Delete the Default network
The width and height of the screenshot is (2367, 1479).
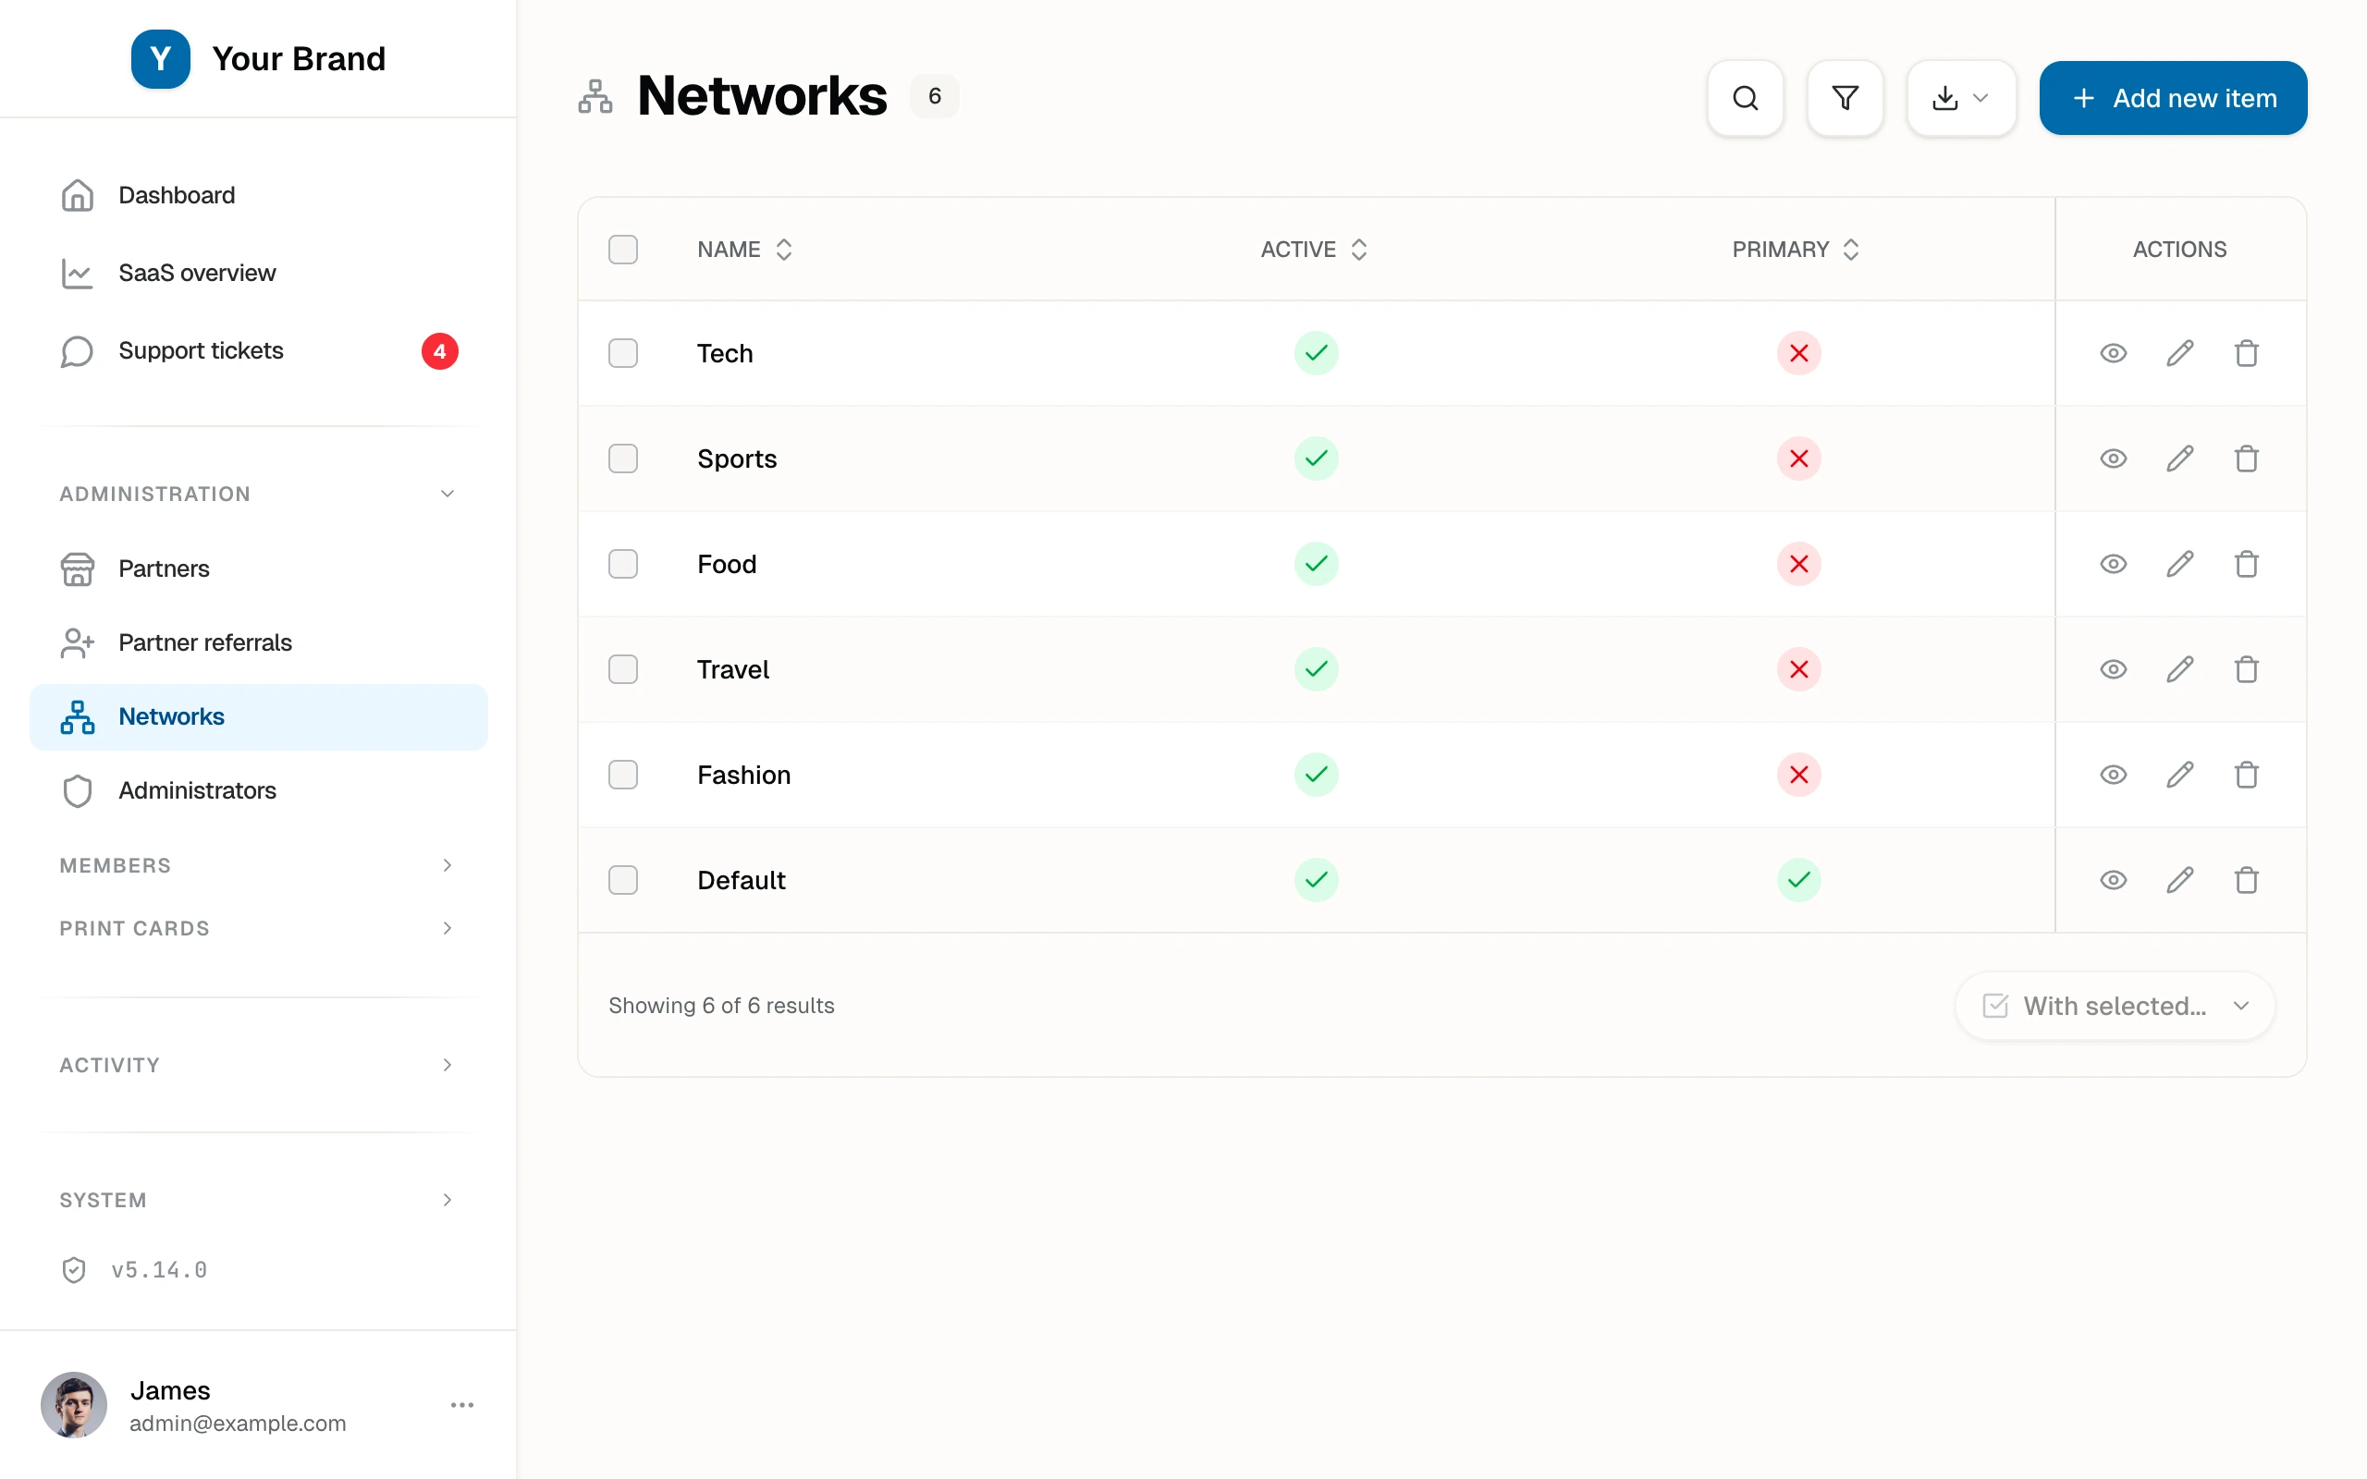(x=2246, y=880)
